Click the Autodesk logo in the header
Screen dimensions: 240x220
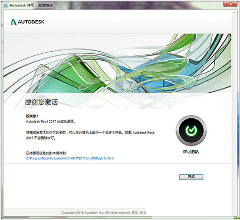(28, 22)
